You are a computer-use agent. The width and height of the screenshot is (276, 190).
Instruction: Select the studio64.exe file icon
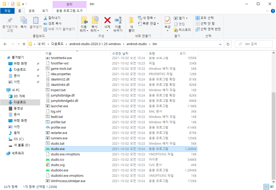[47, 170]
